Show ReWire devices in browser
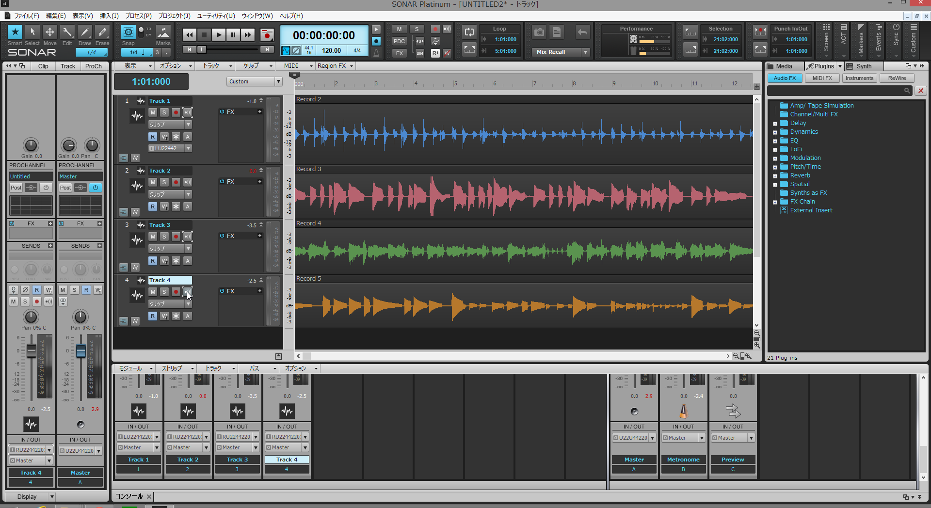This screenshot has width=931, height=508. coord(897,78)
